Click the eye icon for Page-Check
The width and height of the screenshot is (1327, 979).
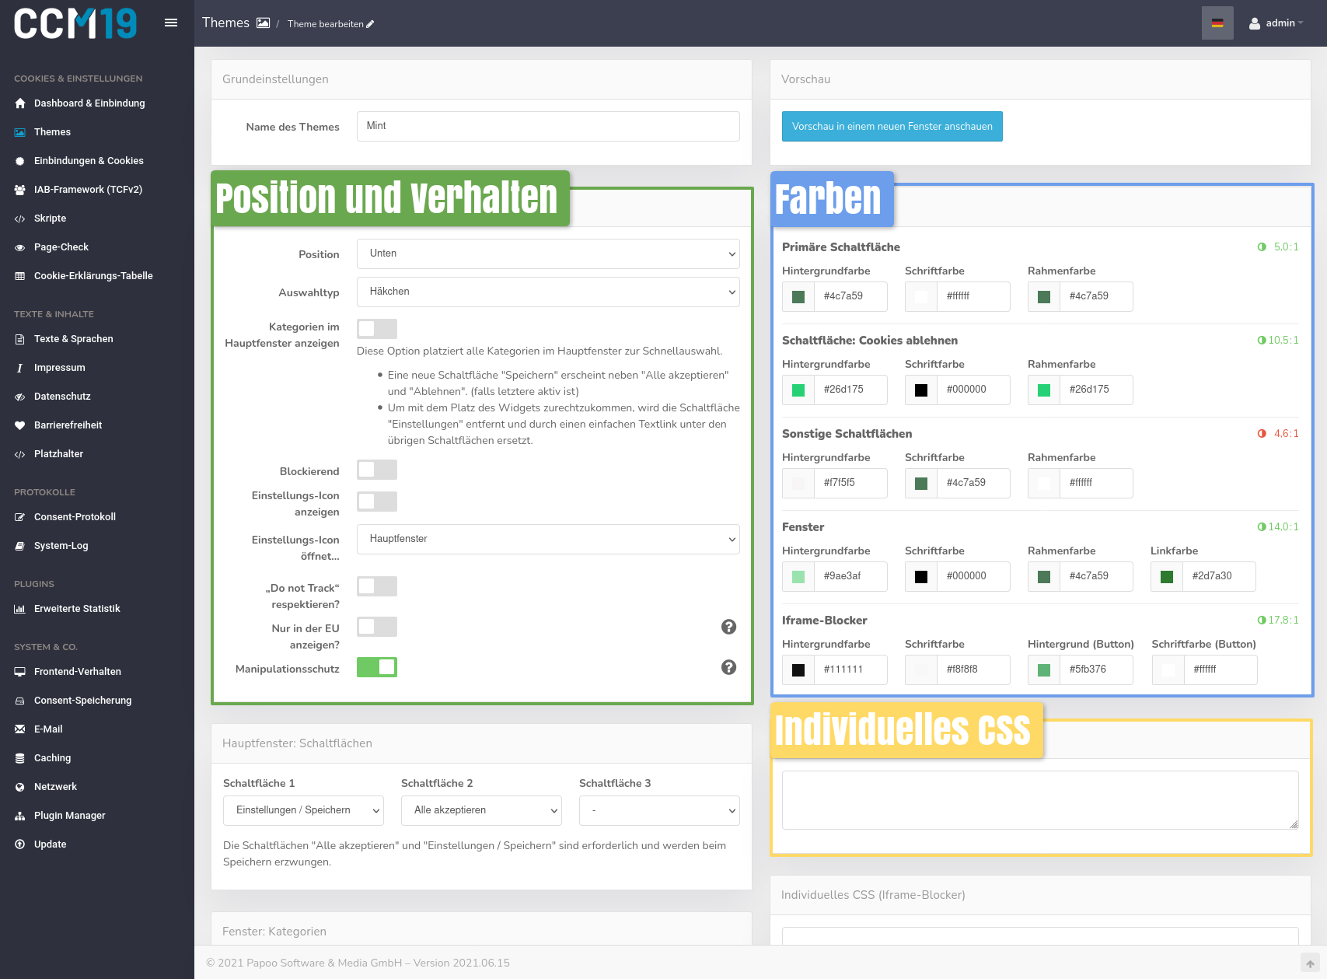click(x=20, y=247)
